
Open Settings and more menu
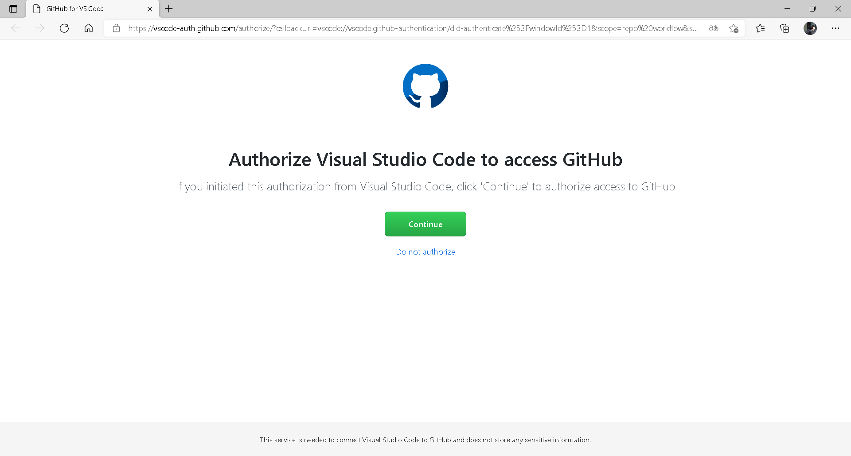click(836, 28)
